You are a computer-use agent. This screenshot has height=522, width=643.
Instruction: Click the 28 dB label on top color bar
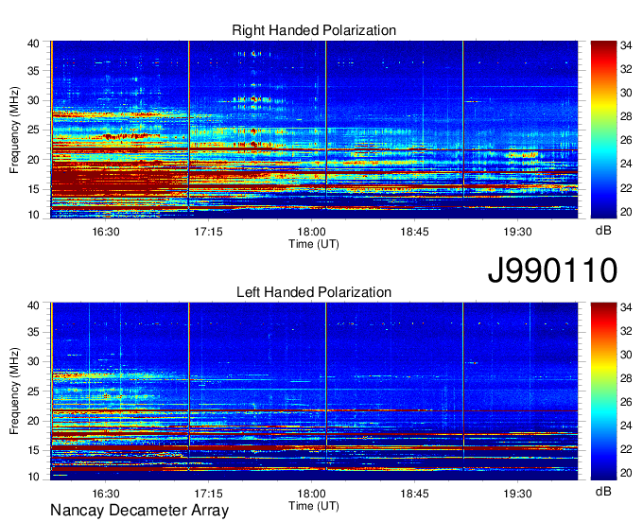(626, 117)
